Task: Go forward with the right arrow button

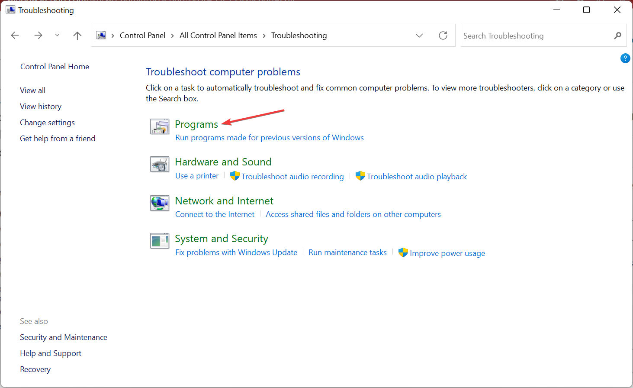Action: [x=38, y=36]
